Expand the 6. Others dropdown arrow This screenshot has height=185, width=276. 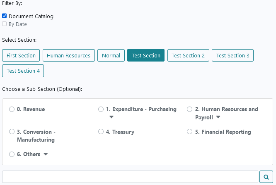pos(46,154)
